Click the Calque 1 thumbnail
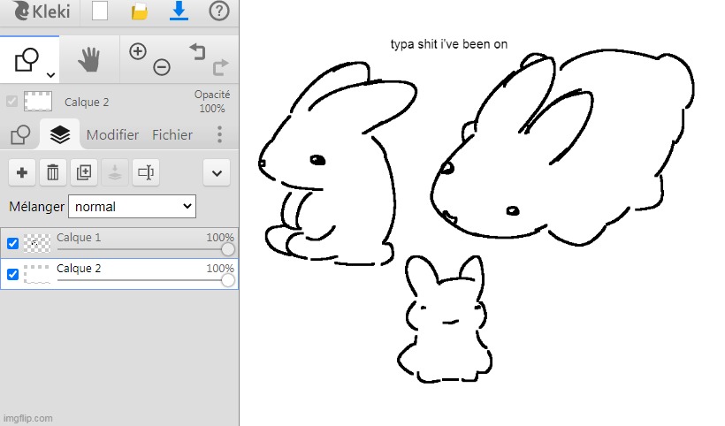Screen dimensions: 725x426 [37, 243]
